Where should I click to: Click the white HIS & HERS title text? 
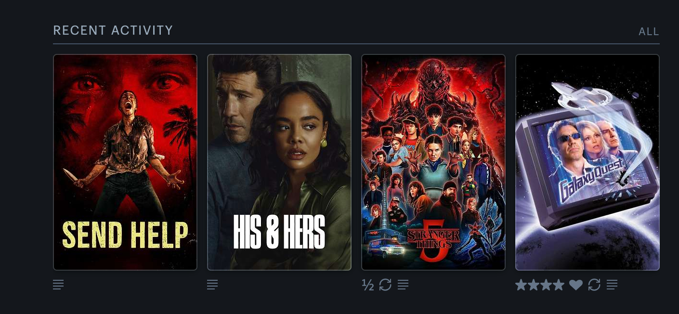pyautogui.click(x=279, y=232)
